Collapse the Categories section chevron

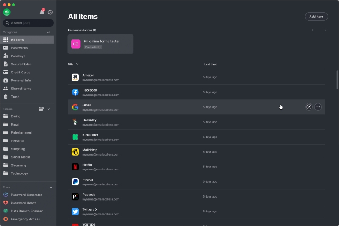(48, 32)
